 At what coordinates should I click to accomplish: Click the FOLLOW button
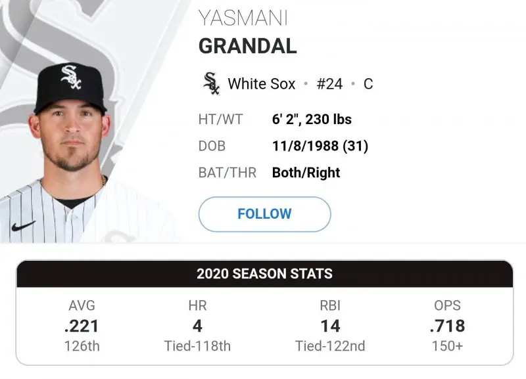coord(264,214)
